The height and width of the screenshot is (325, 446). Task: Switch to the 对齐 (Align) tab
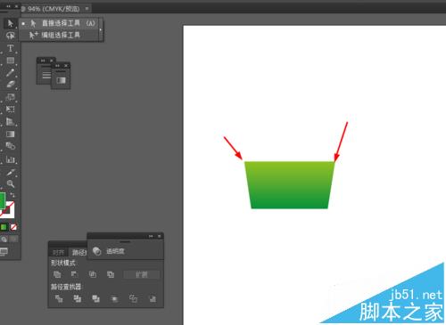click(x=58, y=252)
